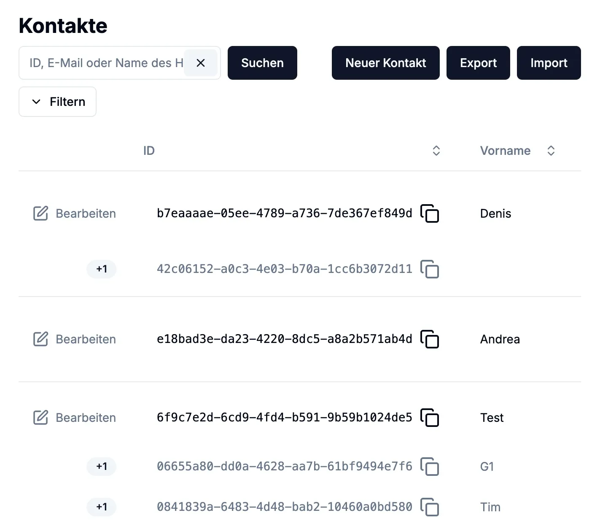
Task: Copy the 42c06152 secondary ID
Action: [430, 269]
